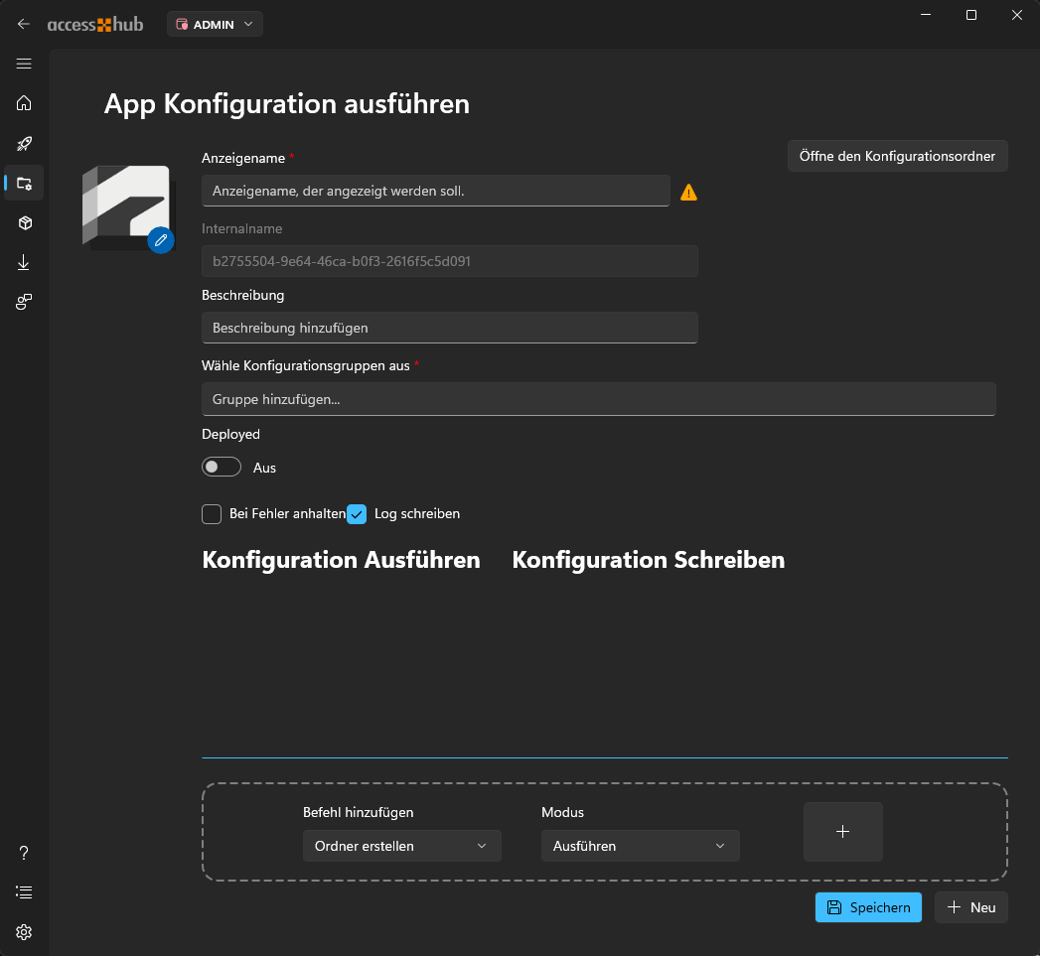Screen dimensions: 1040x956
Task: Click the Beschreibung input field
Action: tap(450, 328)
